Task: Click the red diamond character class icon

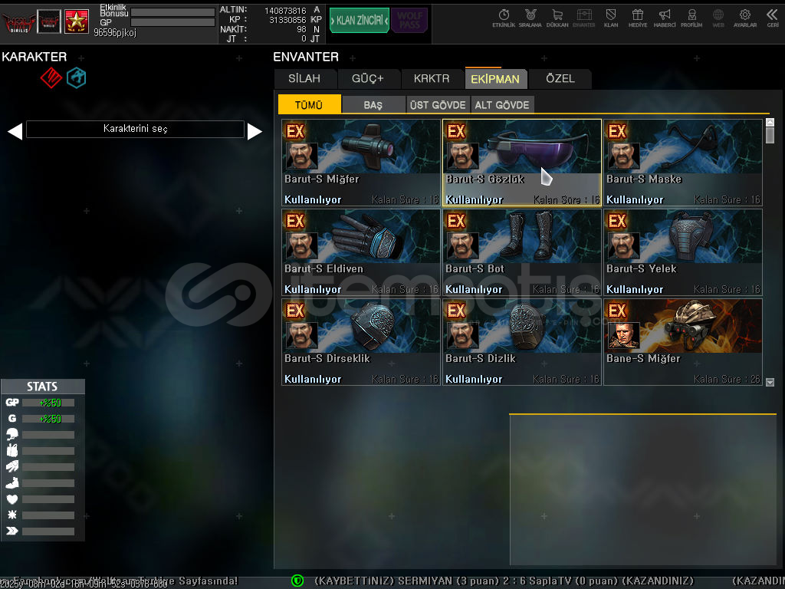Action: [x=51, y=77]
